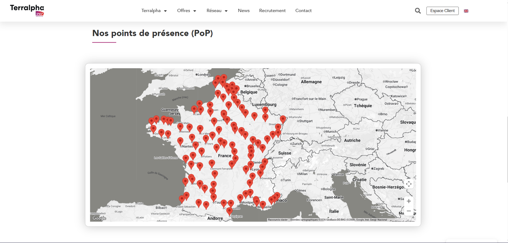Click the Espace Client button
The image size is (508, 243).
442,11
